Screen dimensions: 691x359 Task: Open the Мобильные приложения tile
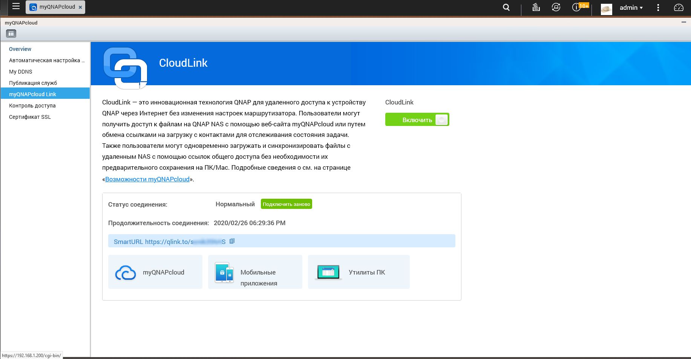coord(255,272)
